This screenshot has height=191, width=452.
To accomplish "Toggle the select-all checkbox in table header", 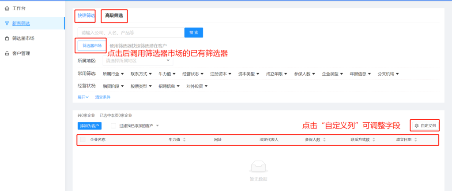I will coord(83,140).
